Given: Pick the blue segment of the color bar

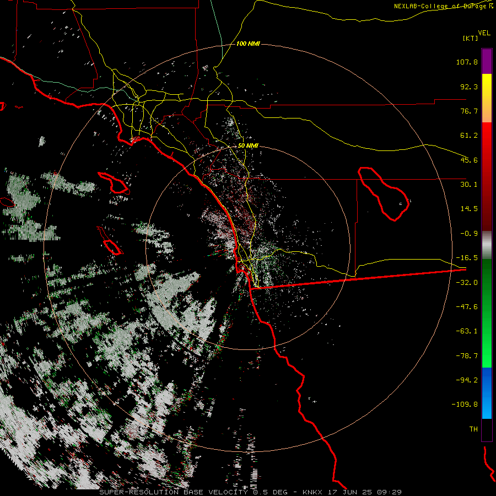Looking at the screenshot, I should 487,393.
